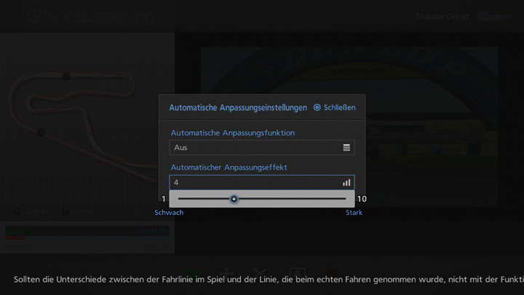Click the slider track near maximum 10

pos(341,199)
